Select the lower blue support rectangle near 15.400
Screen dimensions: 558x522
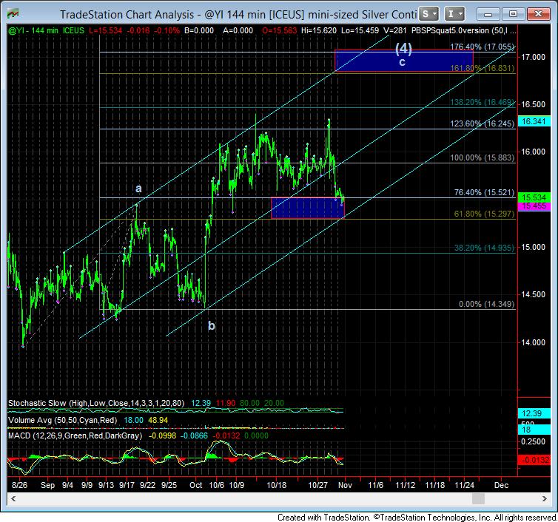308,208
